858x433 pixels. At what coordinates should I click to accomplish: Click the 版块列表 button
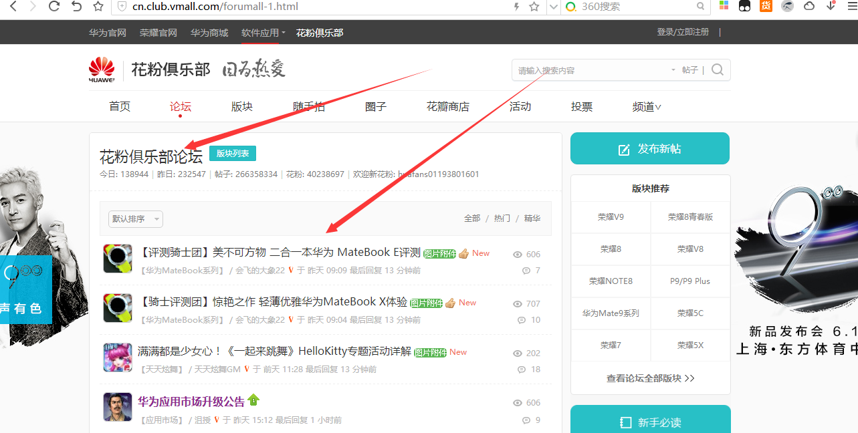[233, 153]
